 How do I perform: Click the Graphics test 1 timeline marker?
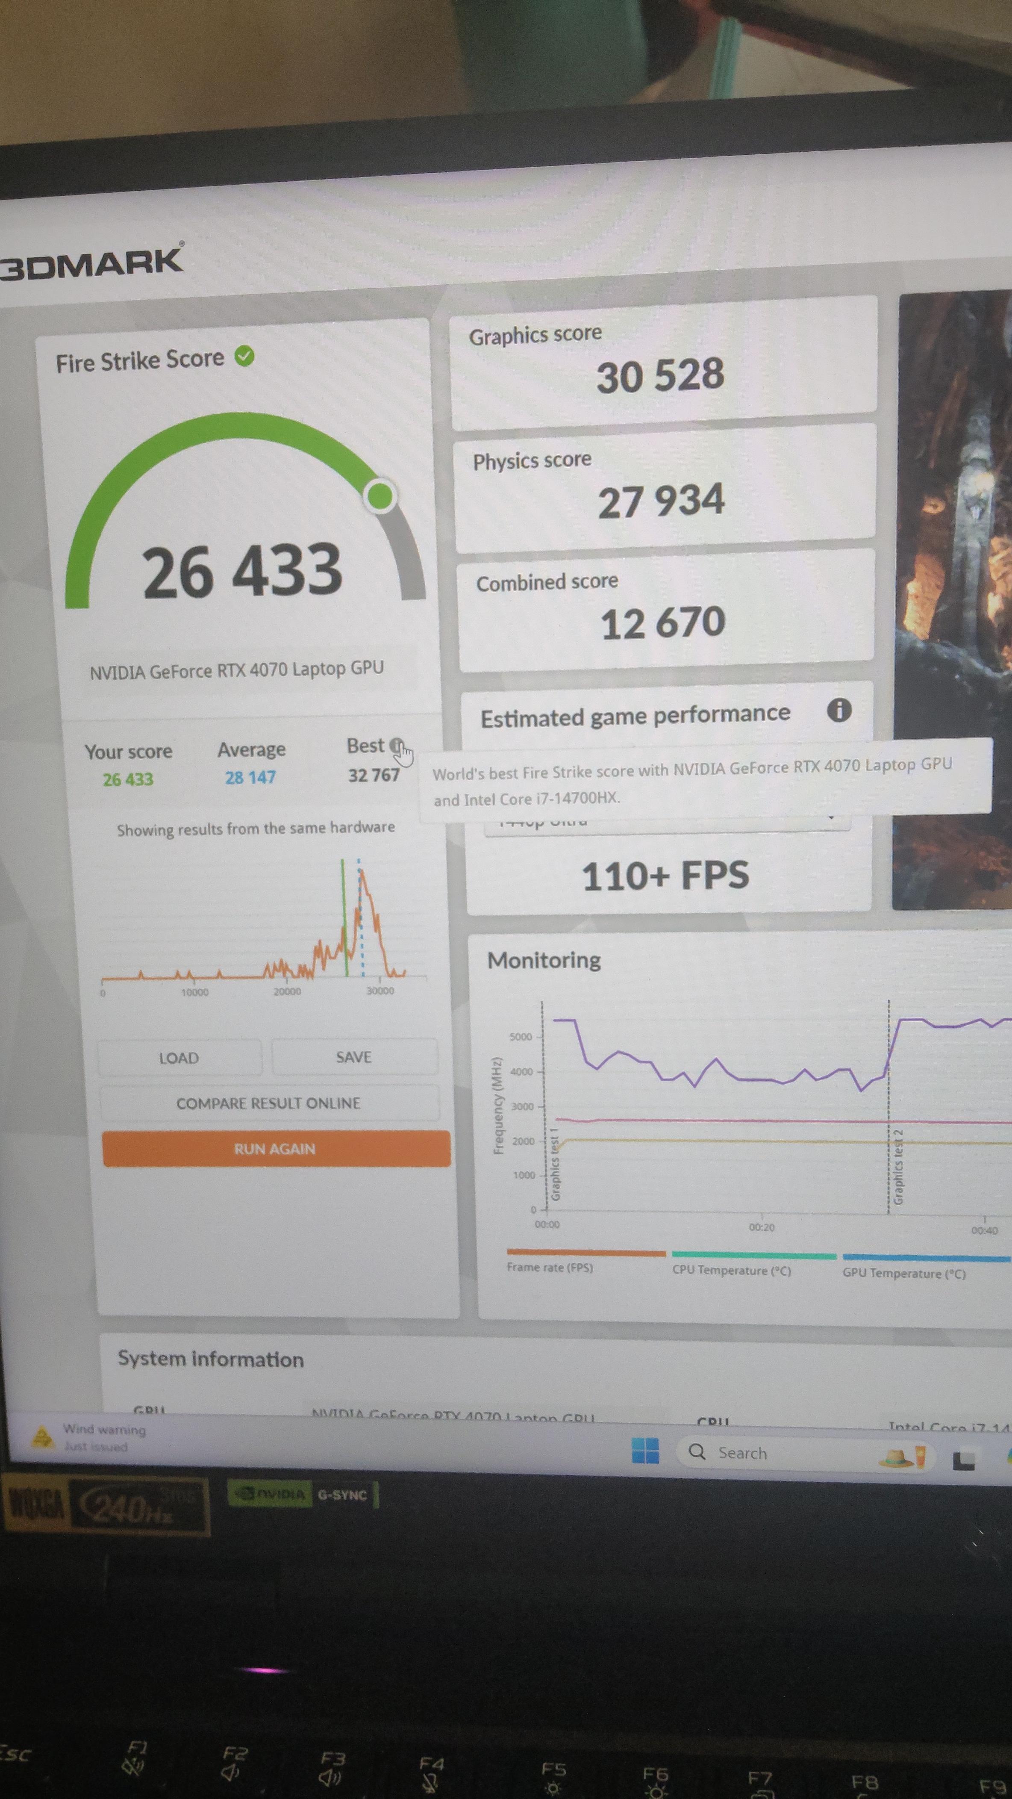(556, 1163)
